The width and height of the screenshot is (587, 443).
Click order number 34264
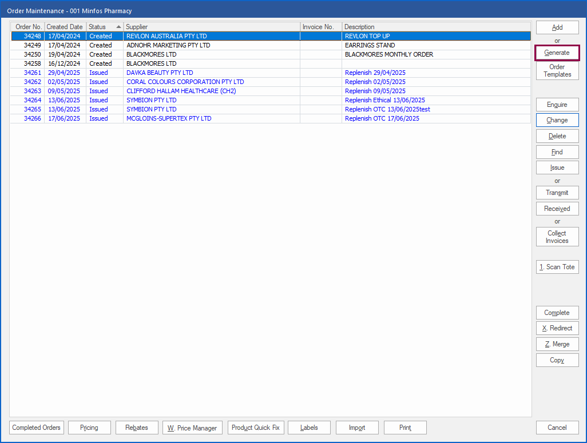[x=32, y=100]
